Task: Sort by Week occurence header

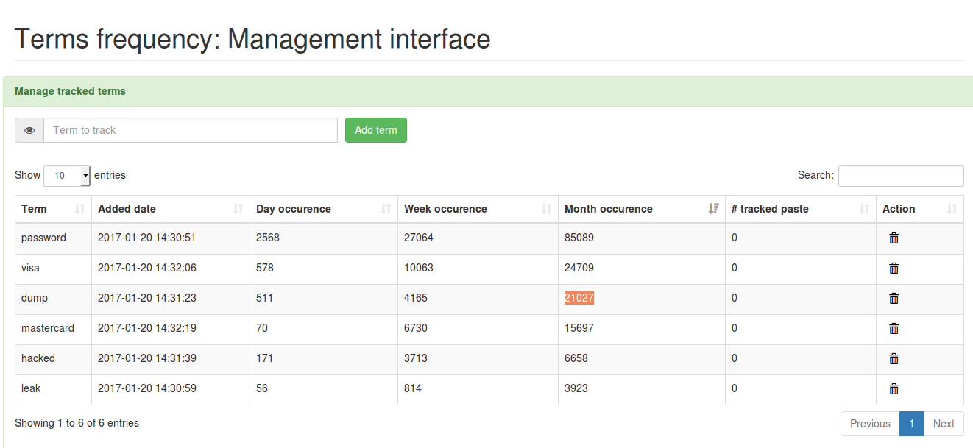Action: (477, 209)
